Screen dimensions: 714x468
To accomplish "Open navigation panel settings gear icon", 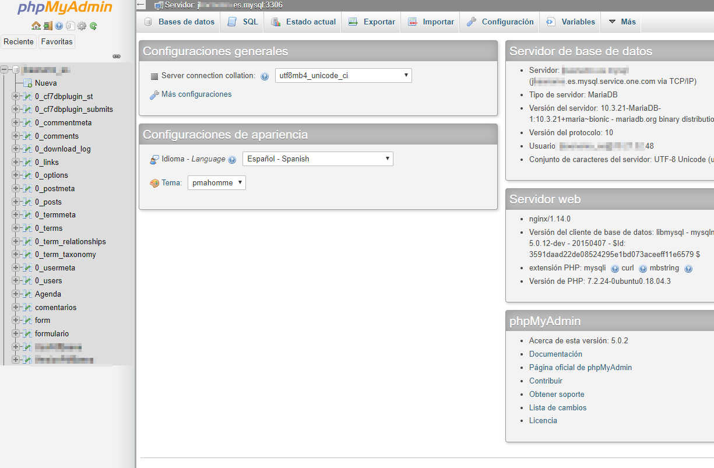I will (82, 26).
